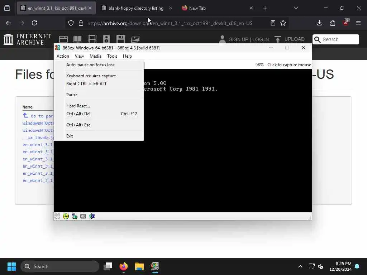The image size is (367, 275).
Task: Open the Firefox extensions puzzle icon
Action: [x=333, y=23]
